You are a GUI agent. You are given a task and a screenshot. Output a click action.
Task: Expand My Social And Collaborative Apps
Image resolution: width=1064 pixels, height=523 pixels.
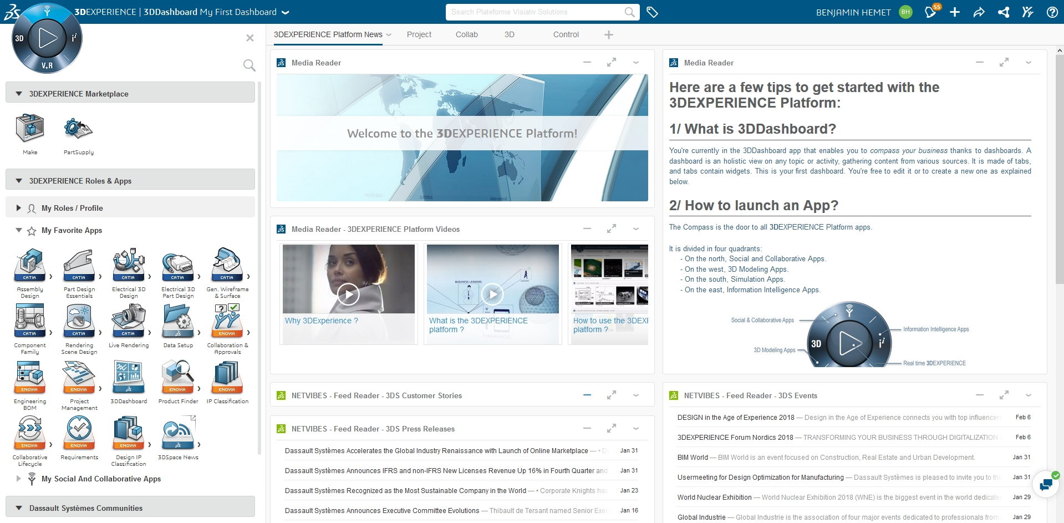click(x=19, y=479)
